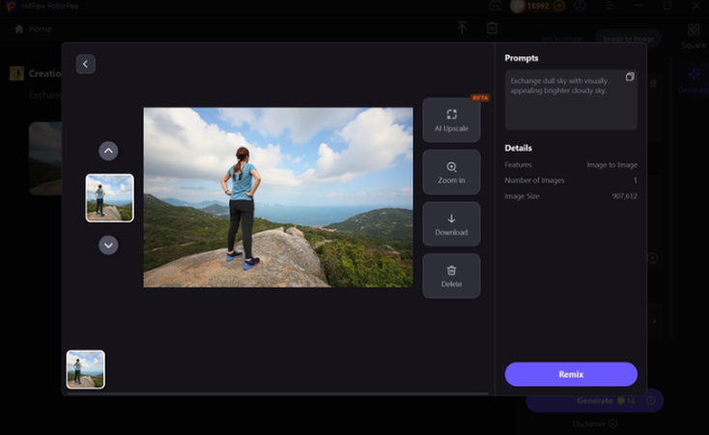Delete the generated image
The height and width of the screenshot is (435, 709).
click(451, 275)
